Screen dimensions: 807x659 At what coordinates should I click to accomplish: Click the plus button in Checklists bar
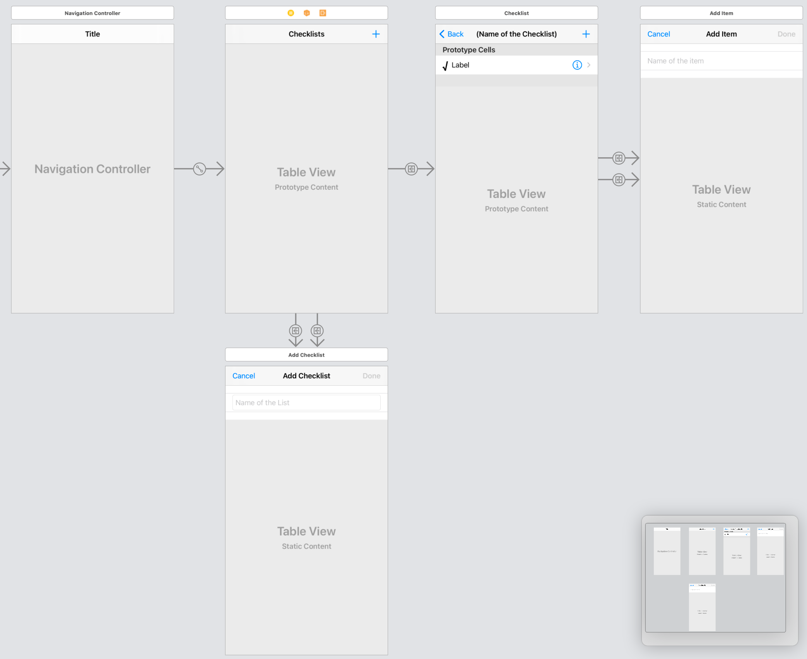(x=376, y=34)
